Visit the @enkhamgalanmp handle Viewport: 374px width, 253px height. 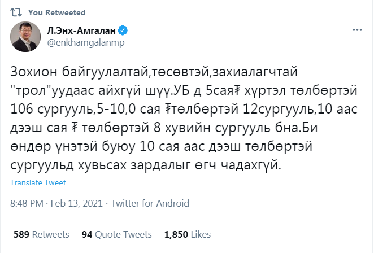[86, 43]
